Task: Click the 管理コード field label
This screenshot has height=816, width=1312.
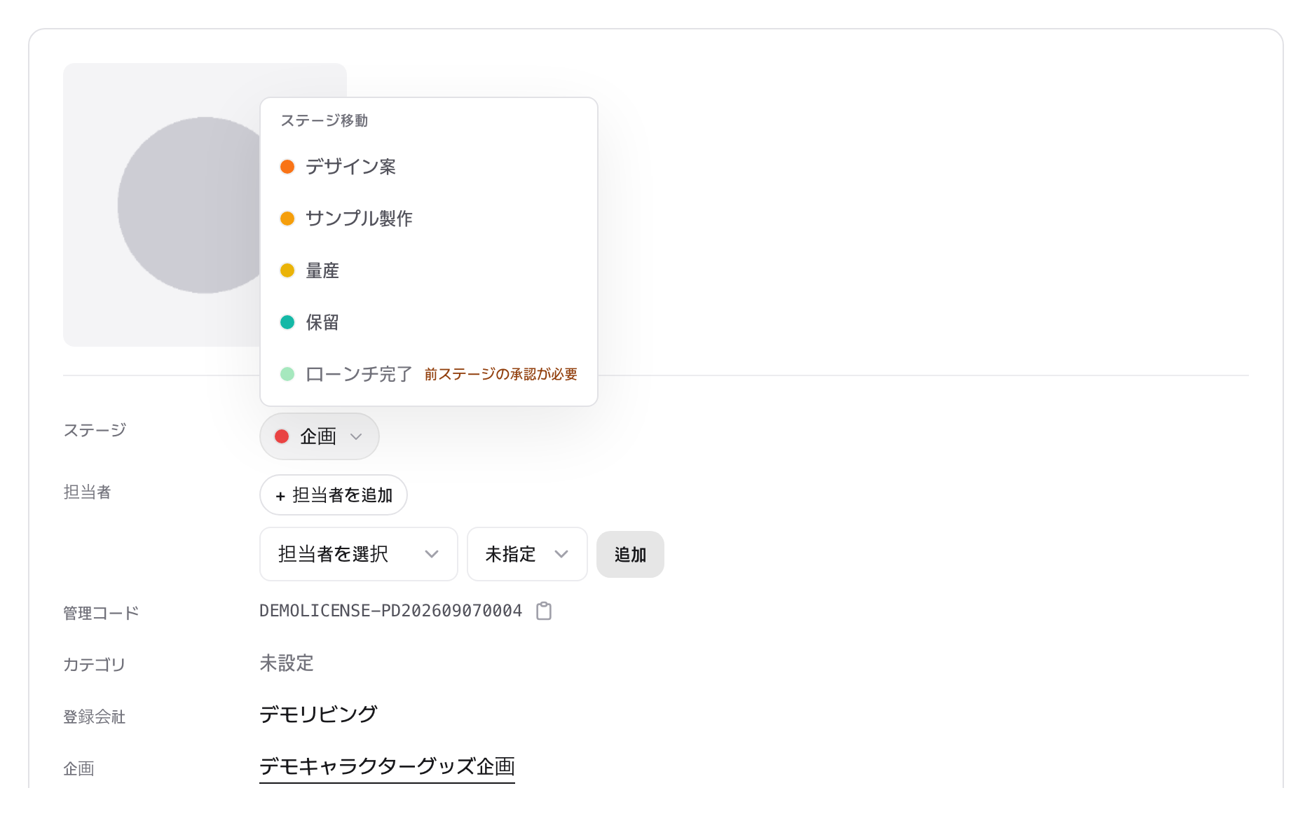Action: [101, 613]
